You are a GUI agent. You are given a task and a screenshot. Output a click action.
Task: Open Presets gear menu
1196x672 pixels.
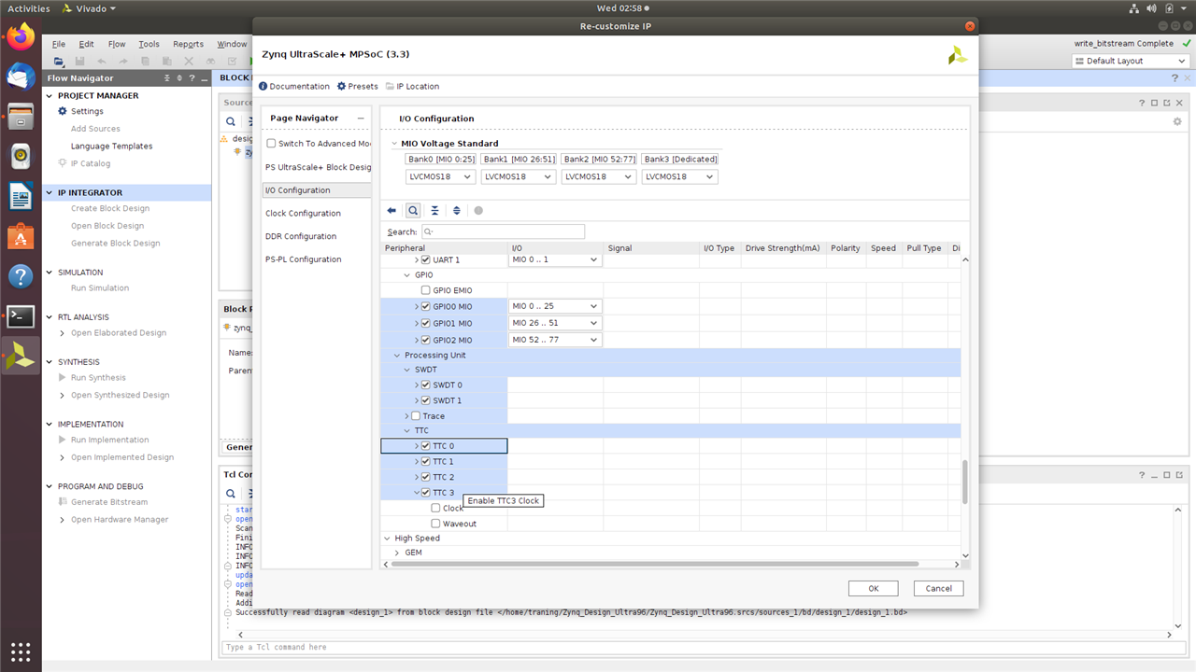(x=358, y=86)
